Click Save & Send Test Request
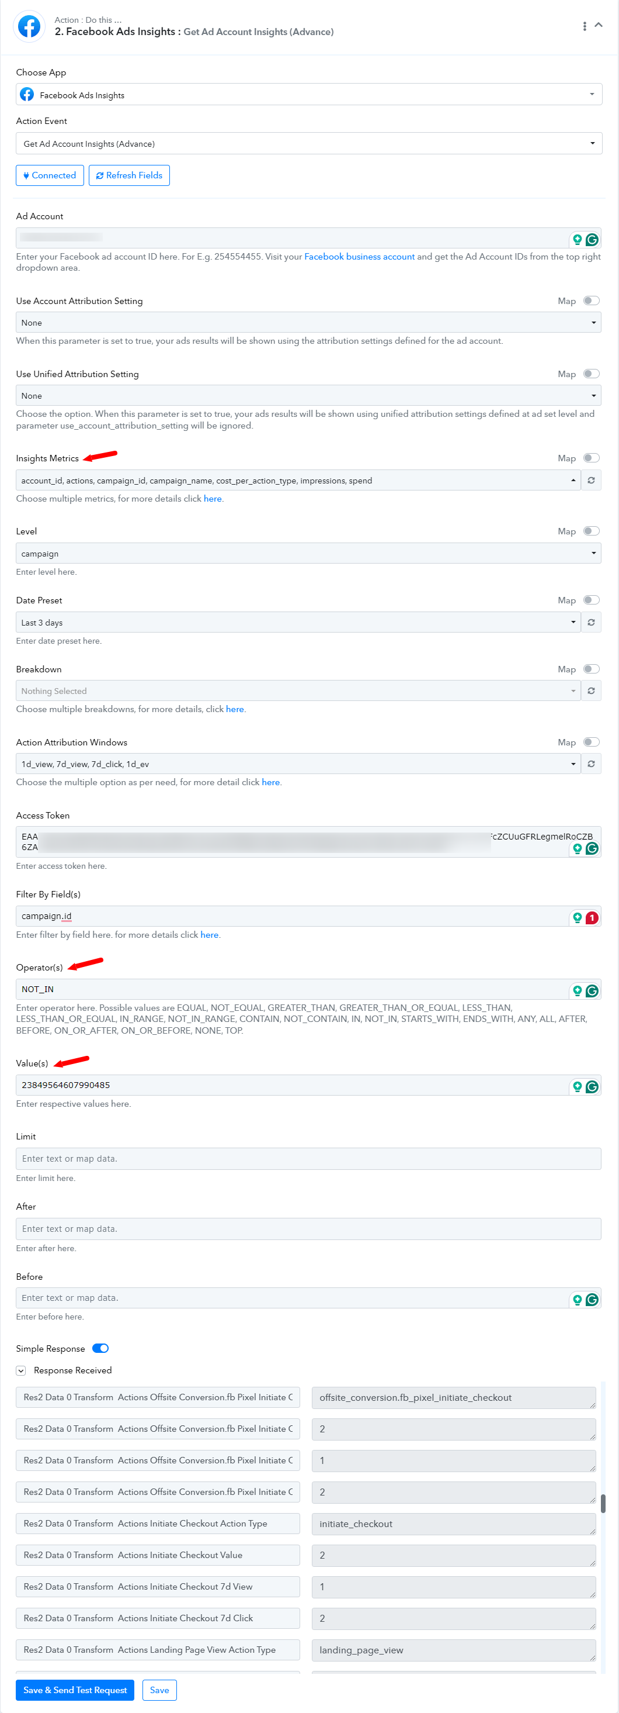 pos(75,1690)
